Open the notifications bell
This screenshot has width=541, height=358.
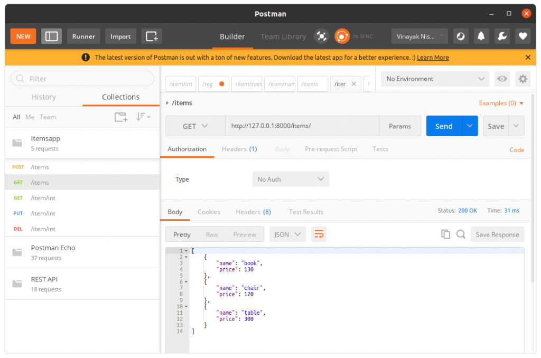481,36
